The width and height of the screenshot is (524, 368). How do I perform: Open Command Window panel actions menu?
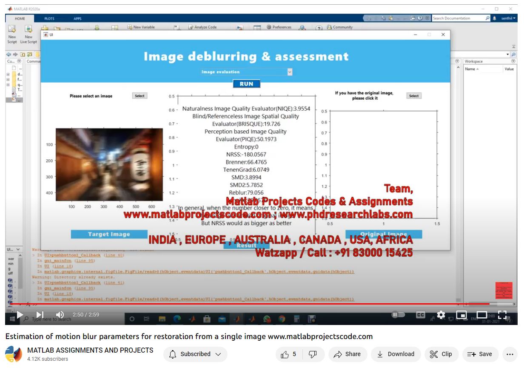pos(458,61)
